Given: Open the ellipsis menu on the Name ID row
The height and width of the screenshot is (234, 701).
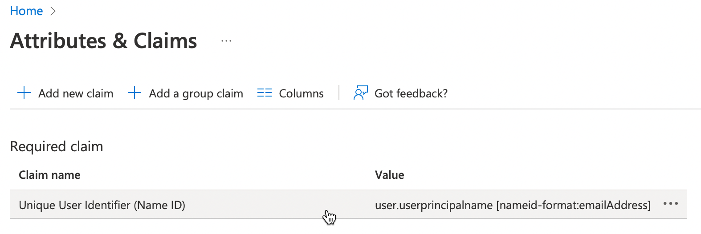Looking at the screenshot, I should [x=670, y=204].
